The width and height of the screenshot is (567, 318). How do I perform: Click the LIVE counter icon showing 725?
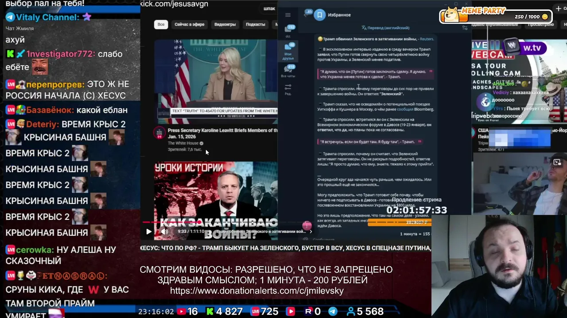(x=255, y=312)
